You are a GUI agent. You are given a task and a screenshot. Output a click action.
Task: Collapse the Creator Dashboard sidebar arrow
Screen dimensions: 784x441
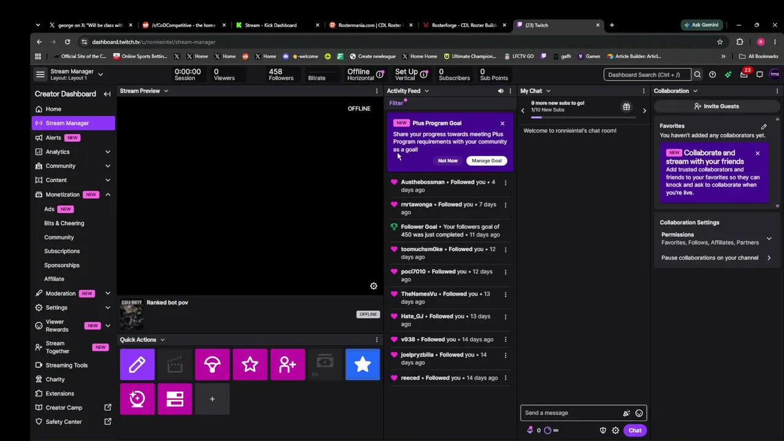coord(107,94)
